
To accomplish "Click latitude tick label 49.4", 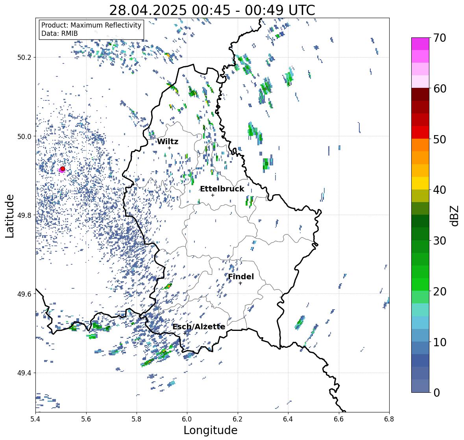I will (x=24, y=373).
